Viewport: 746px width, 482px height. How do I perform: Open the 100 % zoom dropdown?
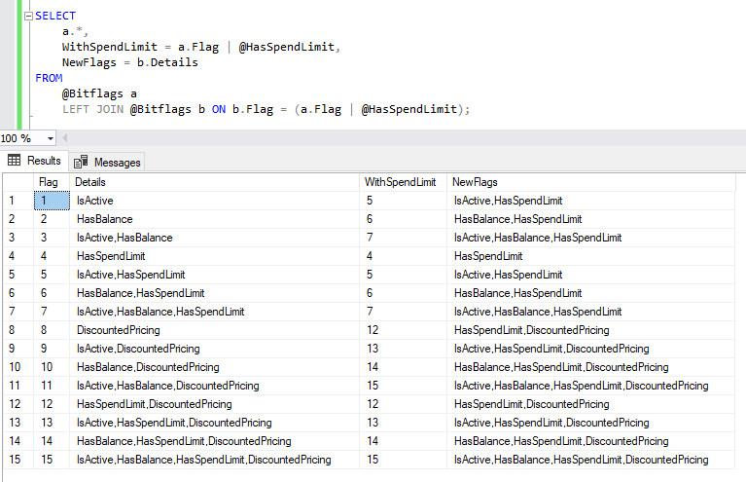(51, 138)
